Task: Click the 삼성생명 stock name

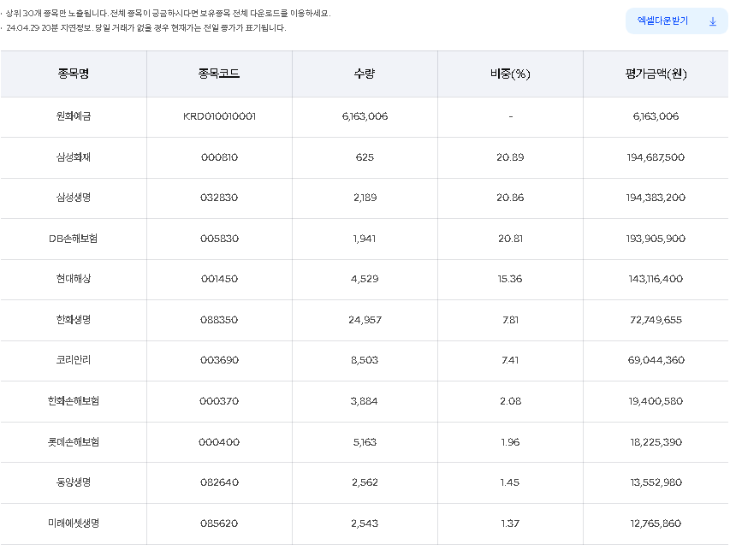Action: point(74,198)
